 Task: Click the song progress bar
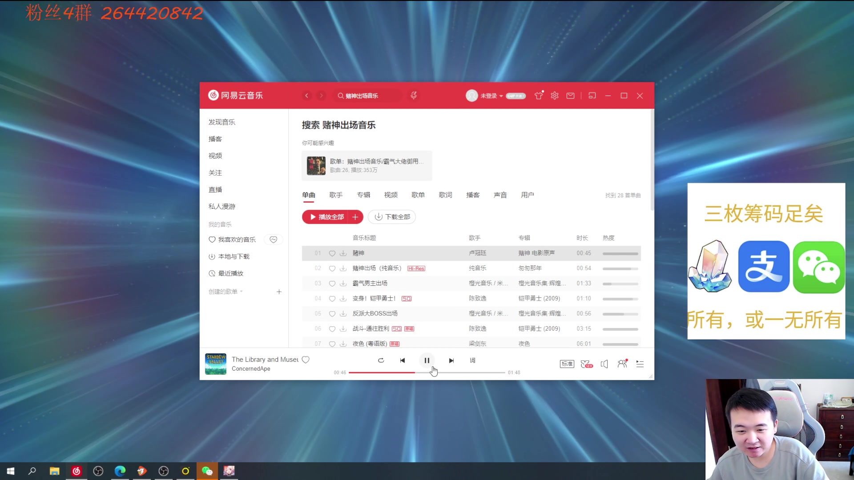coord(427,372)
